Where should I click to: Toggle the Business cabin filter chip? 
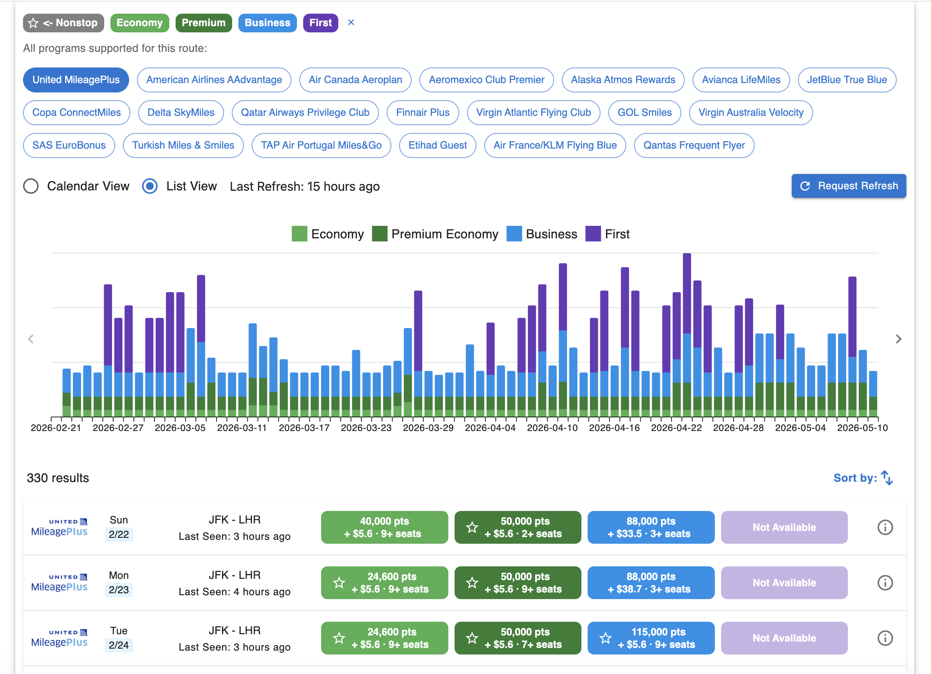pos(267,23)
